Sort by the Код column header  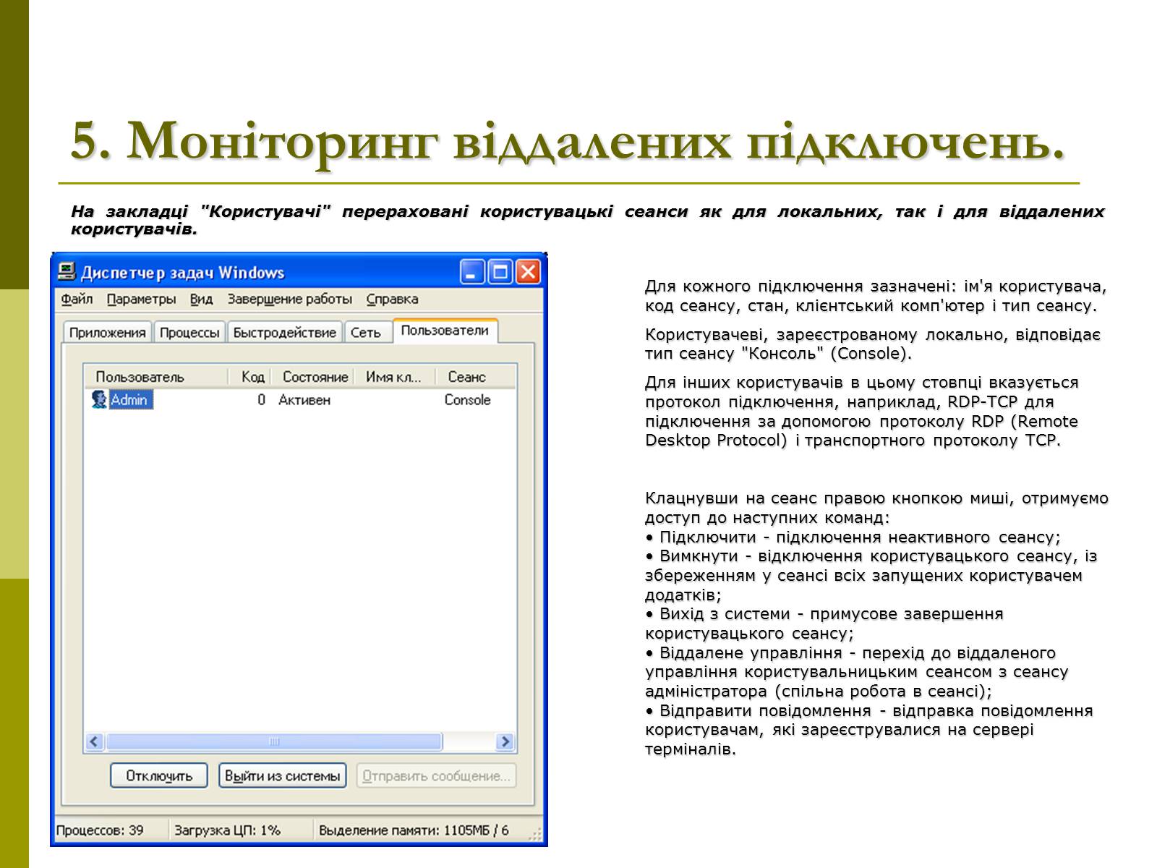point(250,377)
